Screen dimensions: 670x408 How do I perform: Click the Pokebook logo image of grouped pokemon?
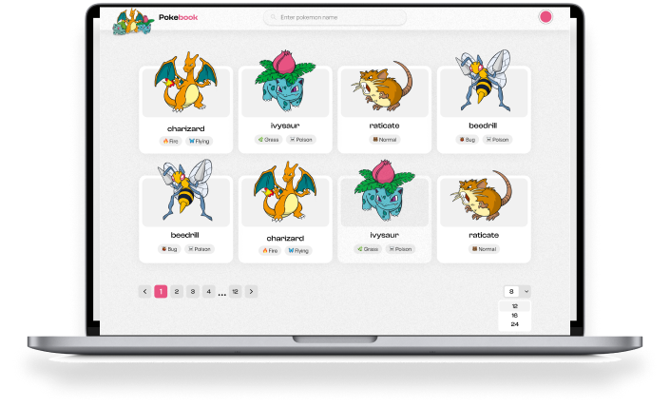coord(133,21)
